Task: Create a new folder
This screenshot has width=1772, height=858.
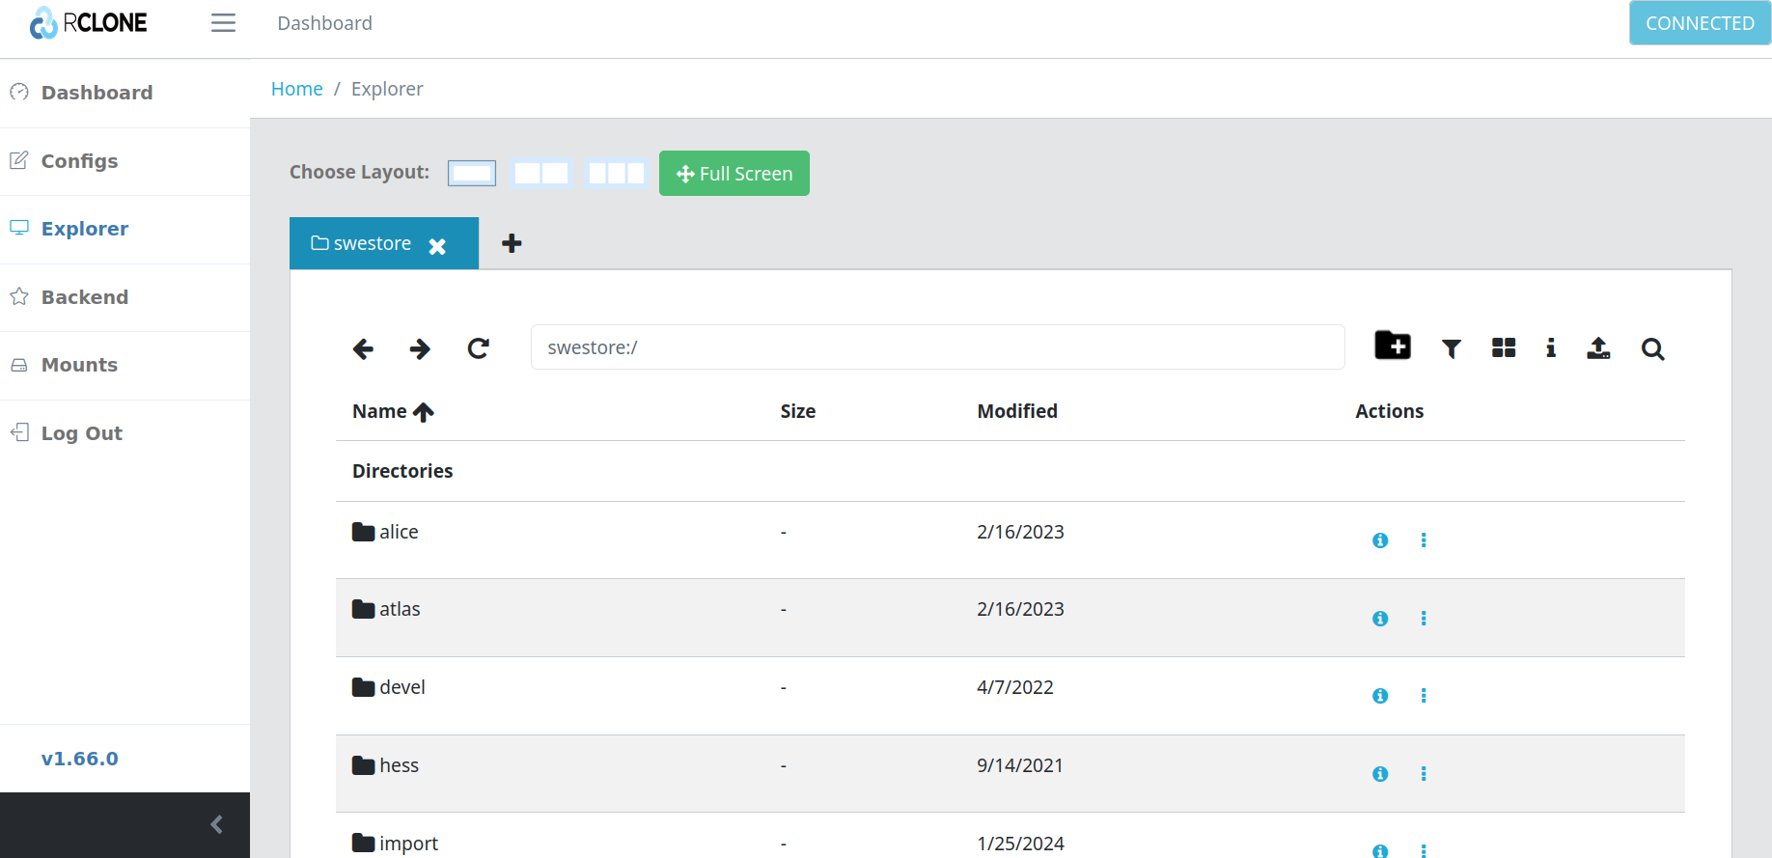Action: pos(1393,346)
